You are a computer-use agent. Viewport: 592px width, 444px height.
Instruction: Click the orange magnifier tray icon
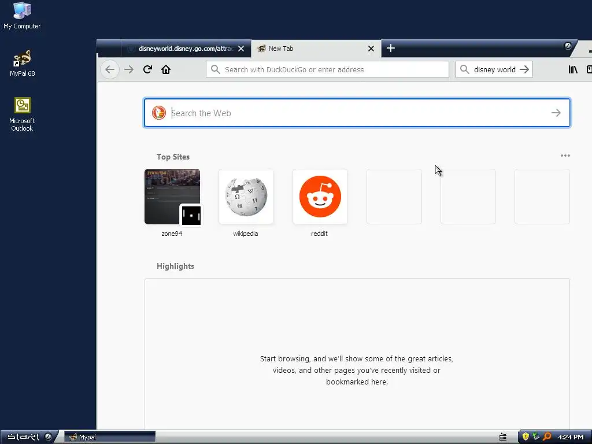pyautogui.click(x=547, y=437)
